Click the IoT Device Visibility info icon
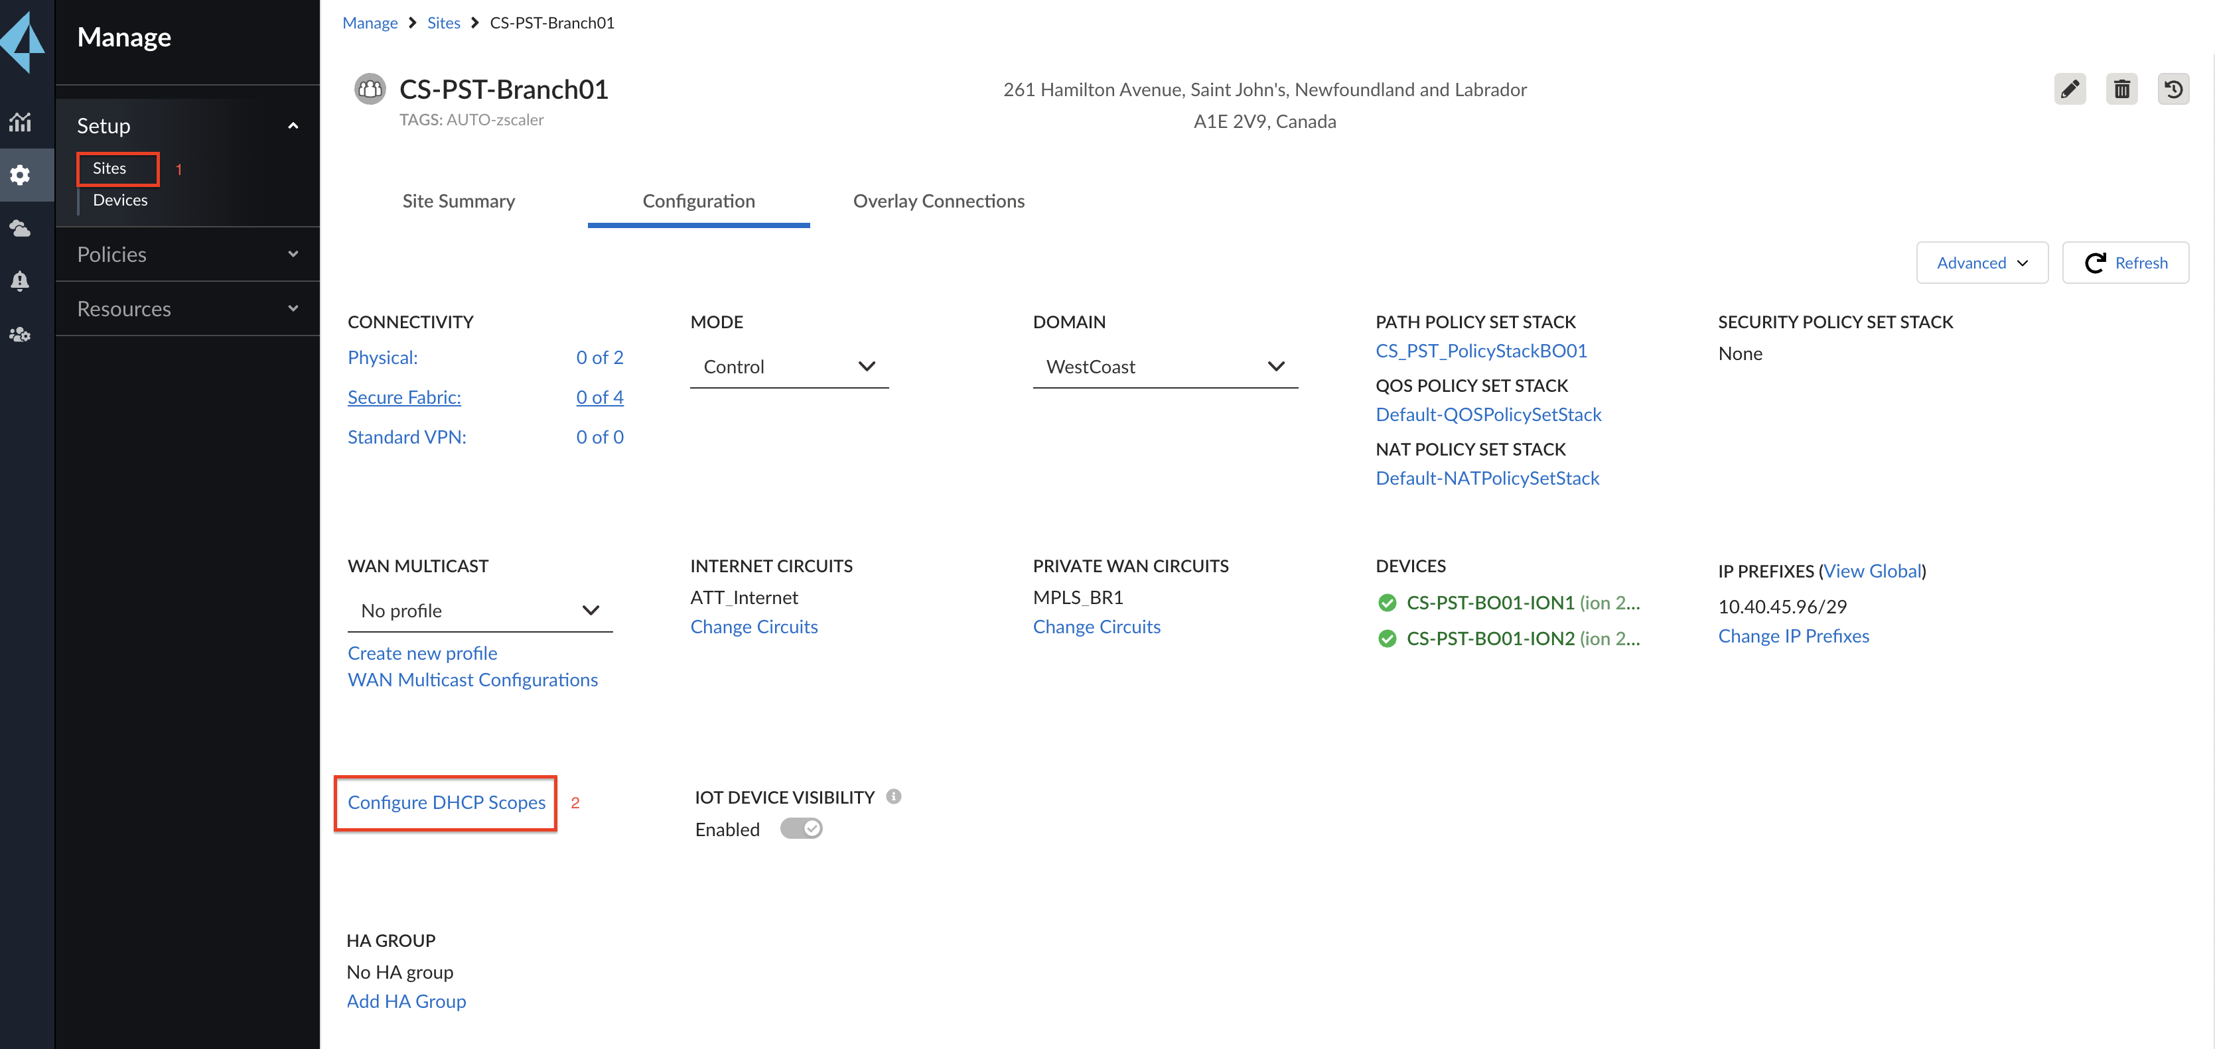2215x1049 pixels. pyautogui.click(x=893, y=796)
